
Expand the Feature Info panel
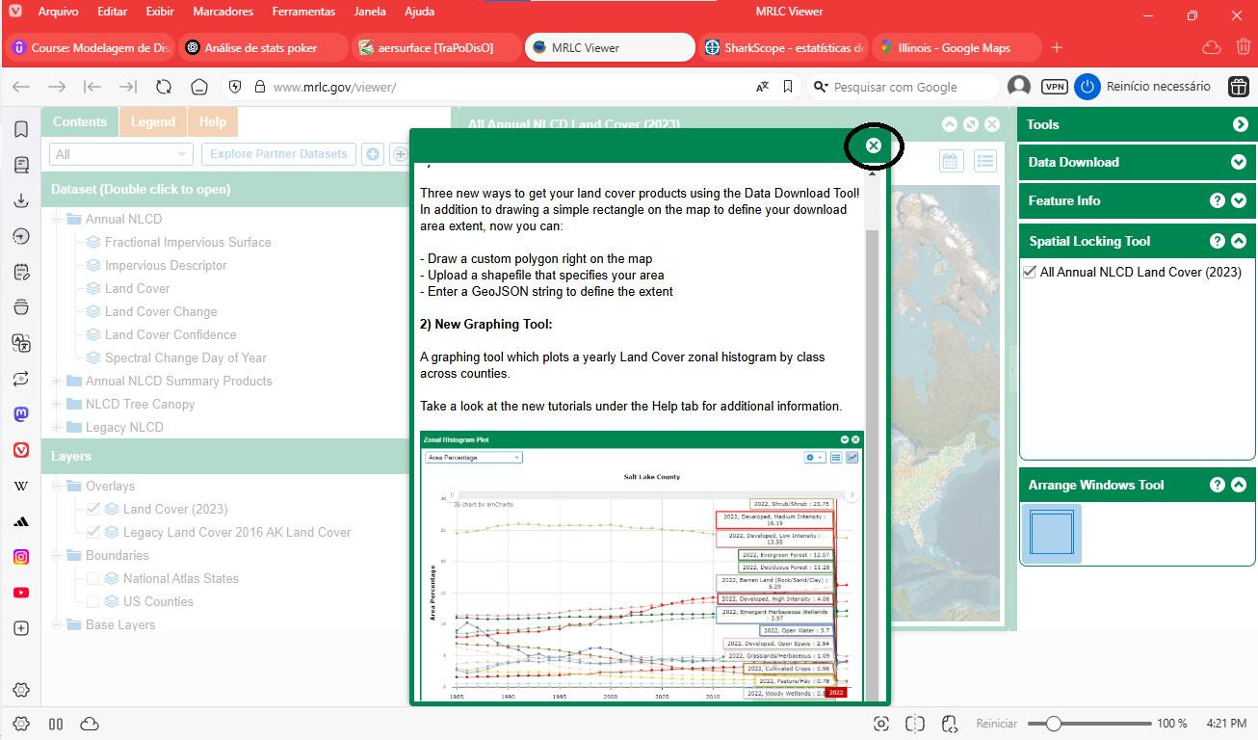coord(1239,200)
